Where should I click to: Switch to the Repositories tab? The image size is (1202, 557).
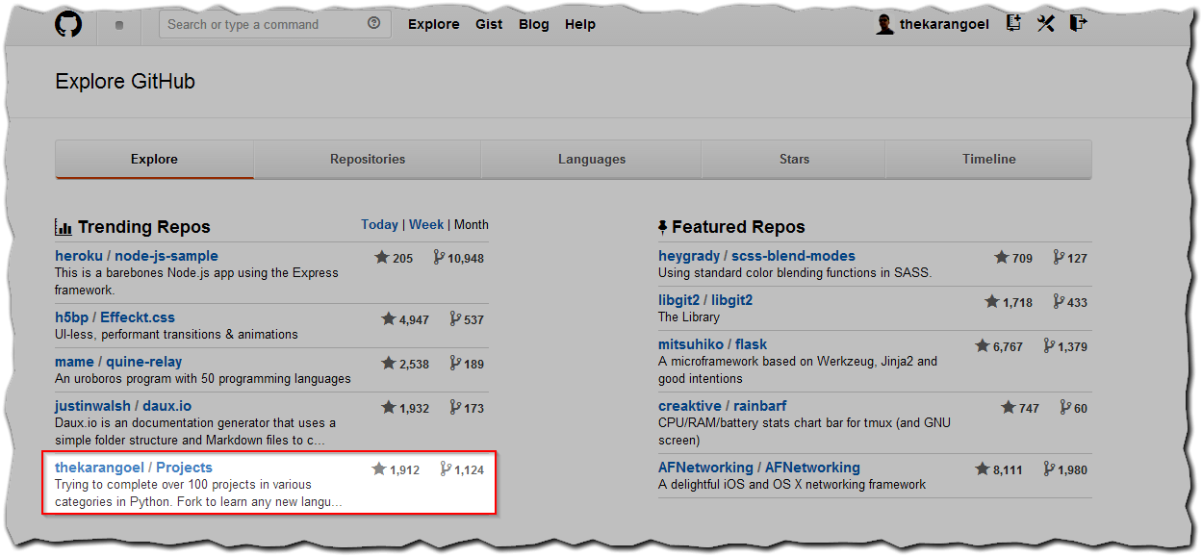pyautogui.click(x=368, y=160)
